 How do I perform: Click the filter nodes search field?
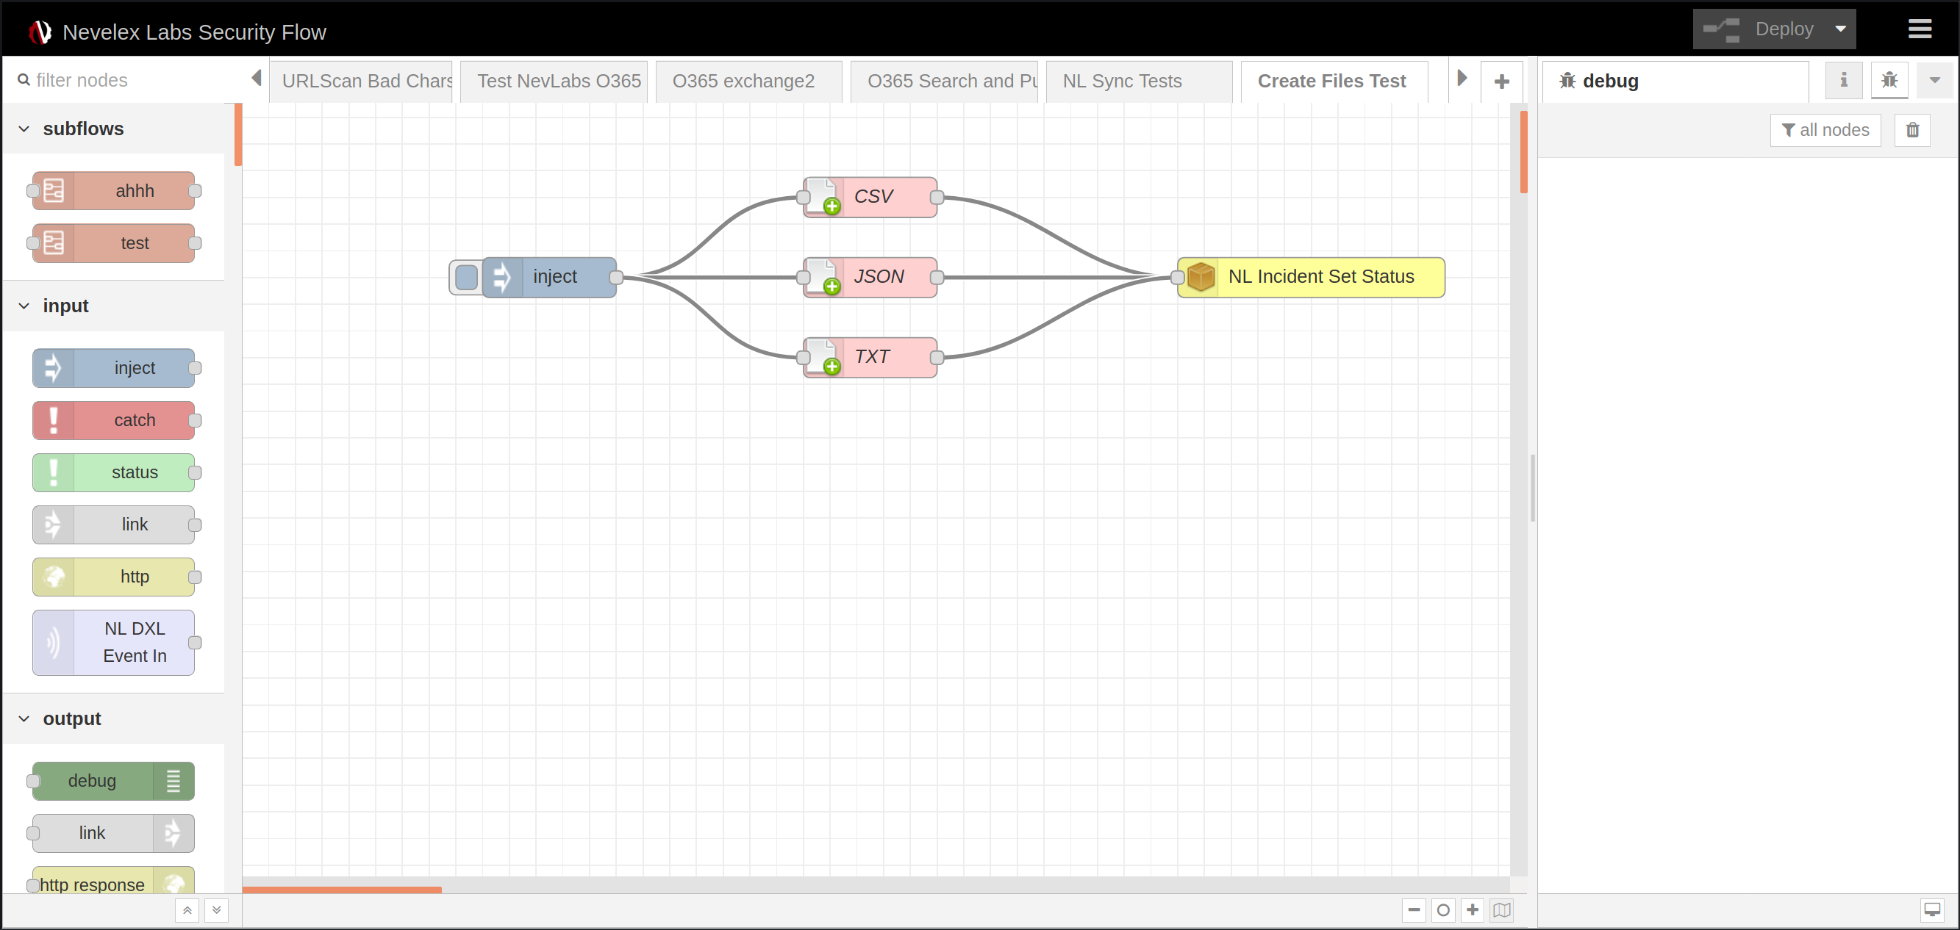point(129,80)
